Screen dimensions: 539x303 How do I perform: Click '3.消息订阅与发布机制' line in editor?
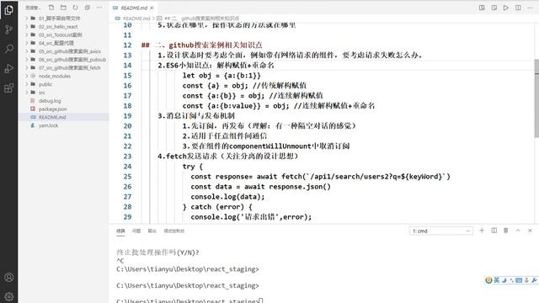[196, 116]
